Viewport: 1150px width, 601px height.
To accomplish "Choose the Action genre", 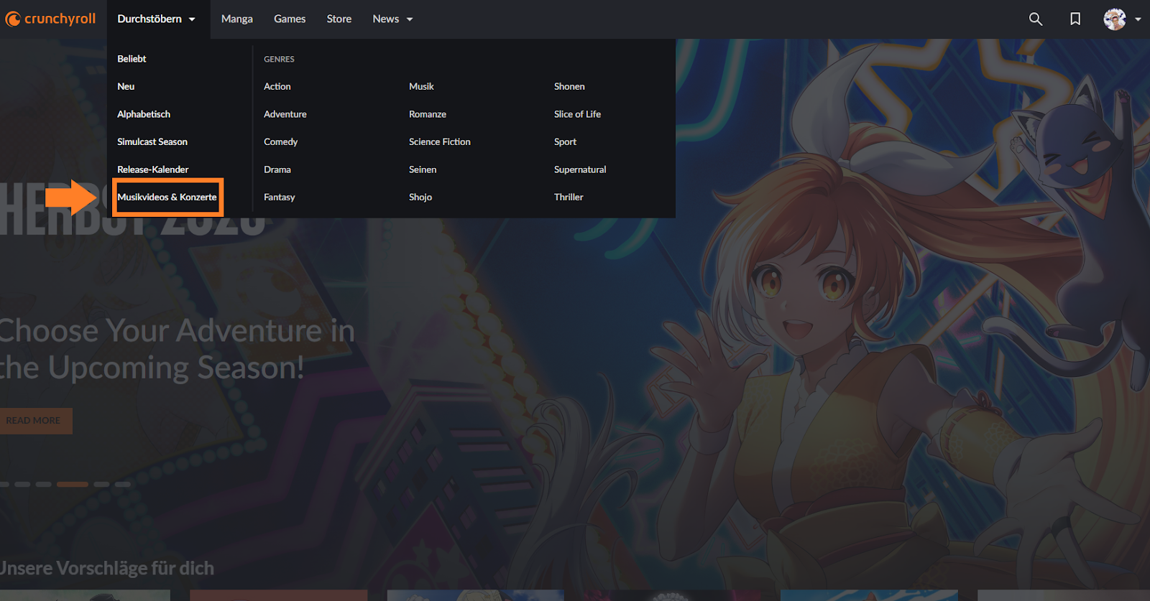I will (x=277, y=86).
